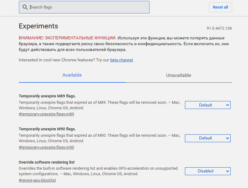Switch to the Unavailable tab
This screenshot has height=188, width=248.
click(179, 75)
